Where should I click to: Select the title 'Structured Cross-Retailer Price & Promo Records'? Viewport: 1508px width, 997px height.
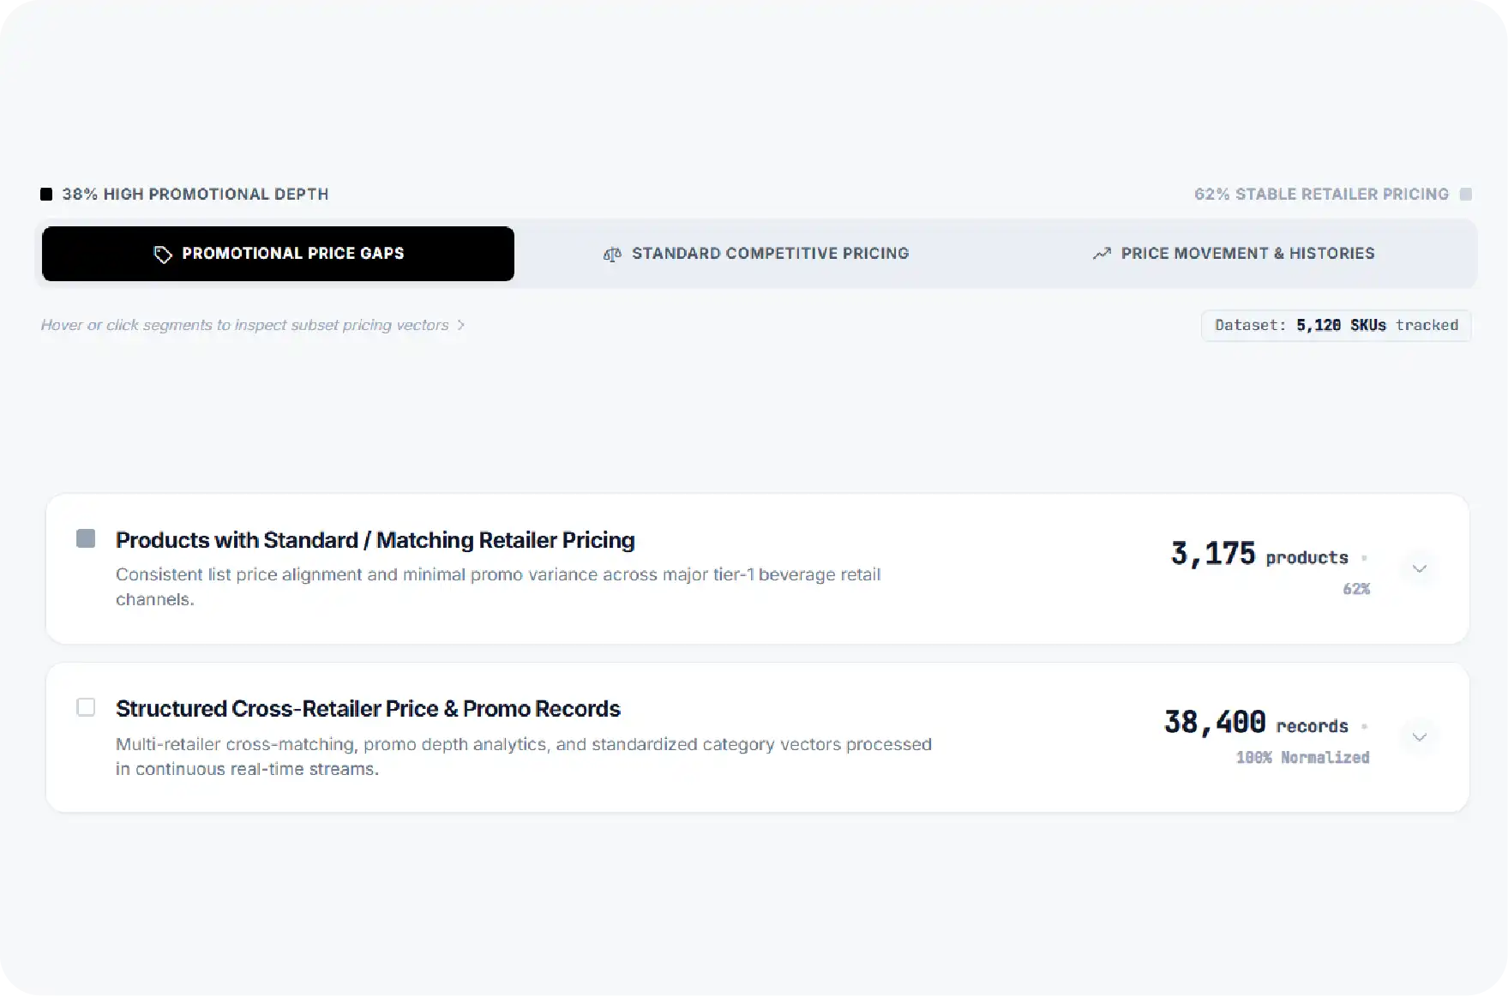368,709
